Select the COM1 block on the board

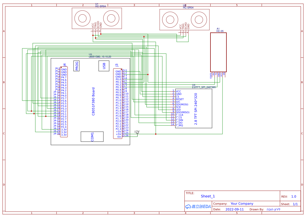tap(92, 137)
